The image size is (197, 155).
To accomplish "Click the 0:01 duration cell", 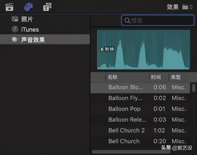I will point(159,109).
